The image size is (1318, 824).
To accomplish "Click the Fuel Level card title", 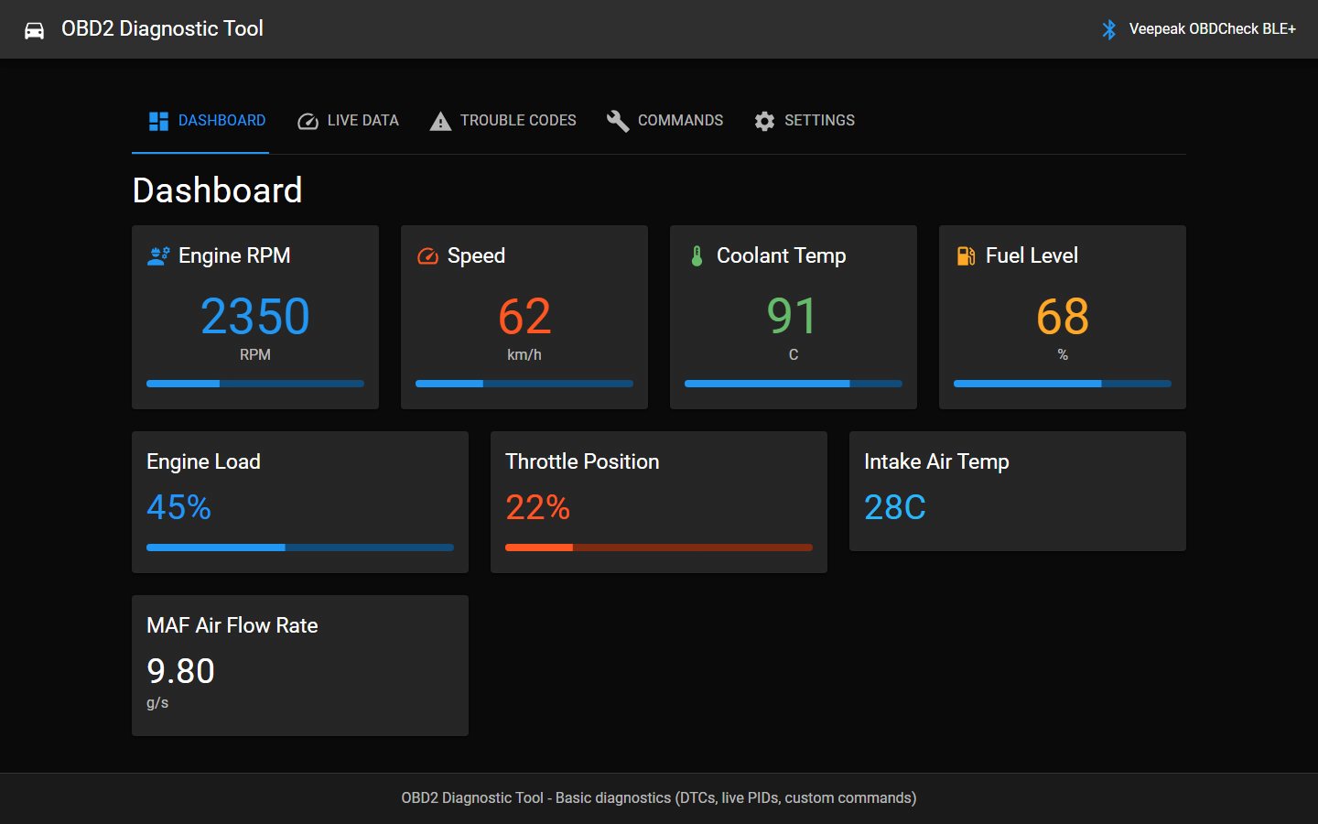I will pyautogui.click(x=1032, y=256).
